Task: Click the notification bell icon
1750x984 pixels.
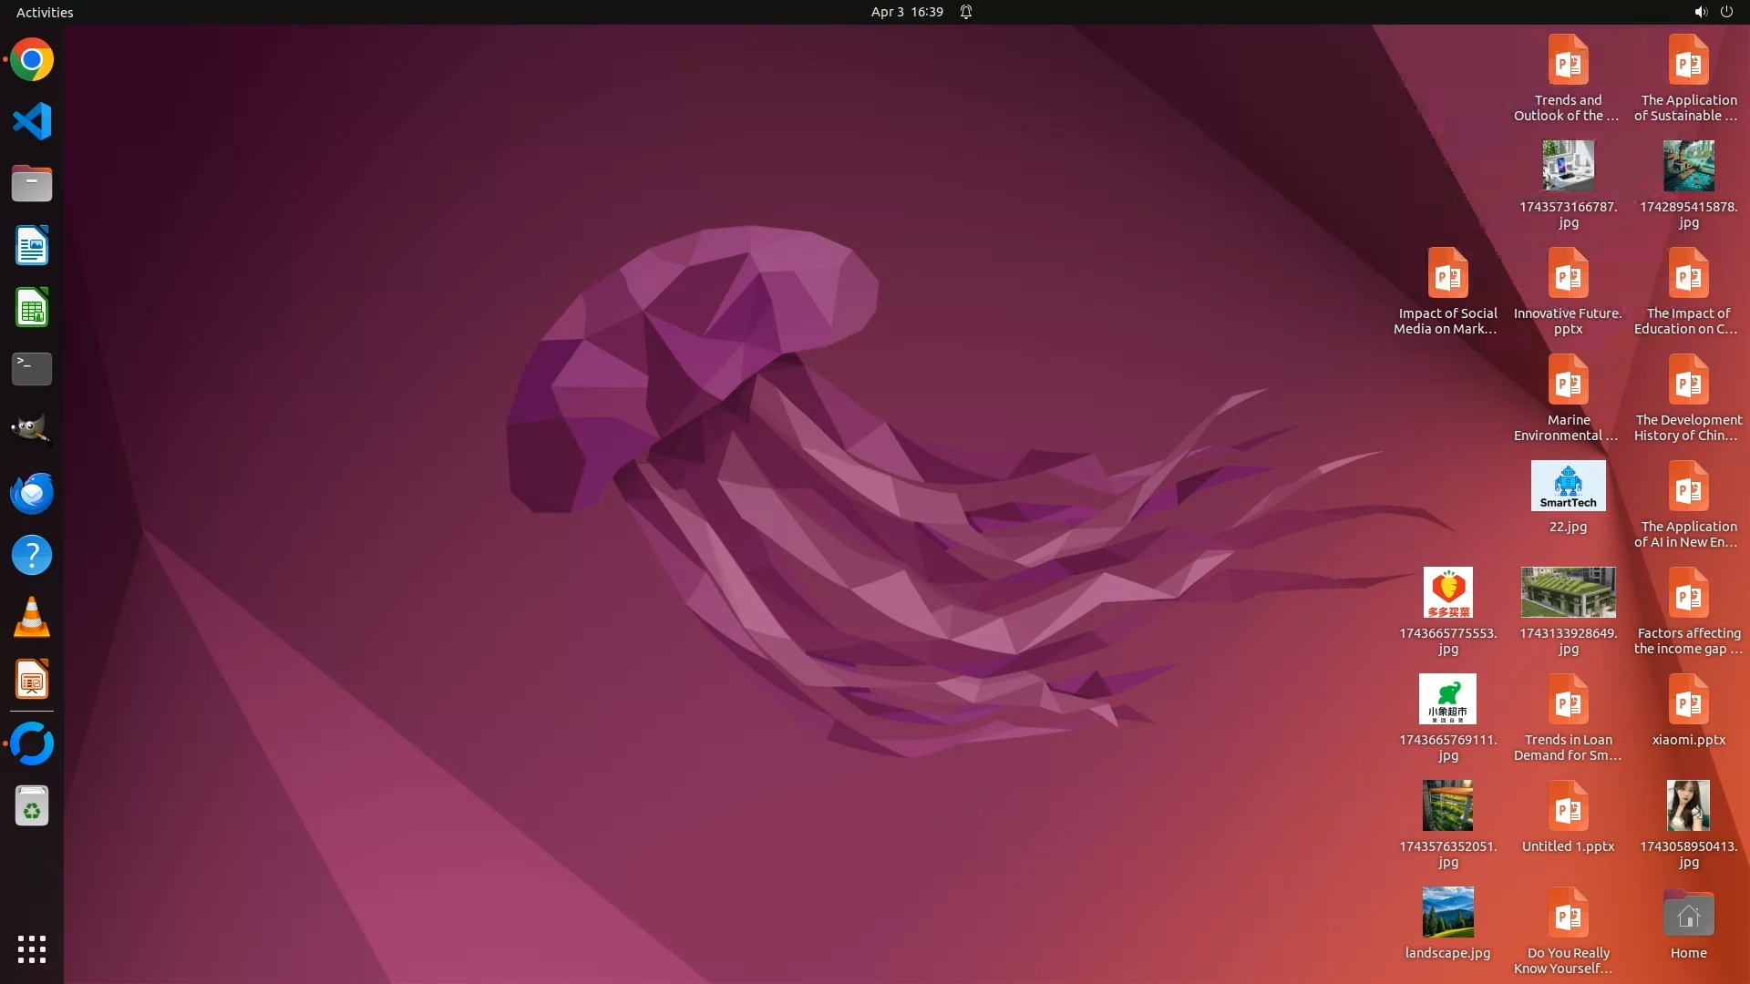Action: [966, 12]
